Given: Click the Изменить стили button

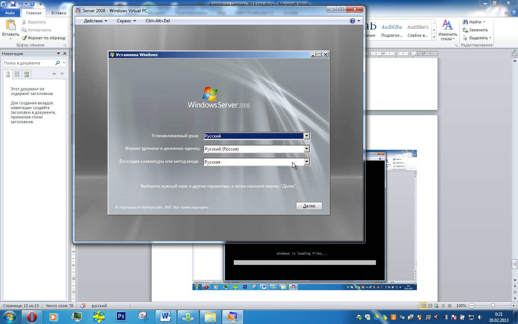Looking at the screenshot, I should (447, 31).
